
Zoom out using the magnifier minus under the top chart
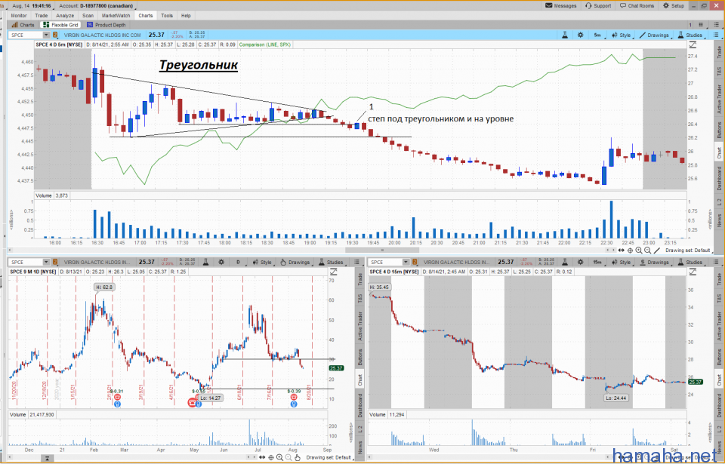(647, 250)
